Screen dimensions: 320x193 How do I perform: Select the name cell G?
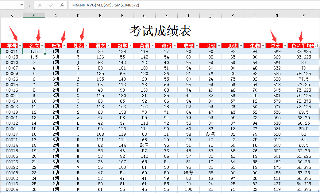[78, 68]
